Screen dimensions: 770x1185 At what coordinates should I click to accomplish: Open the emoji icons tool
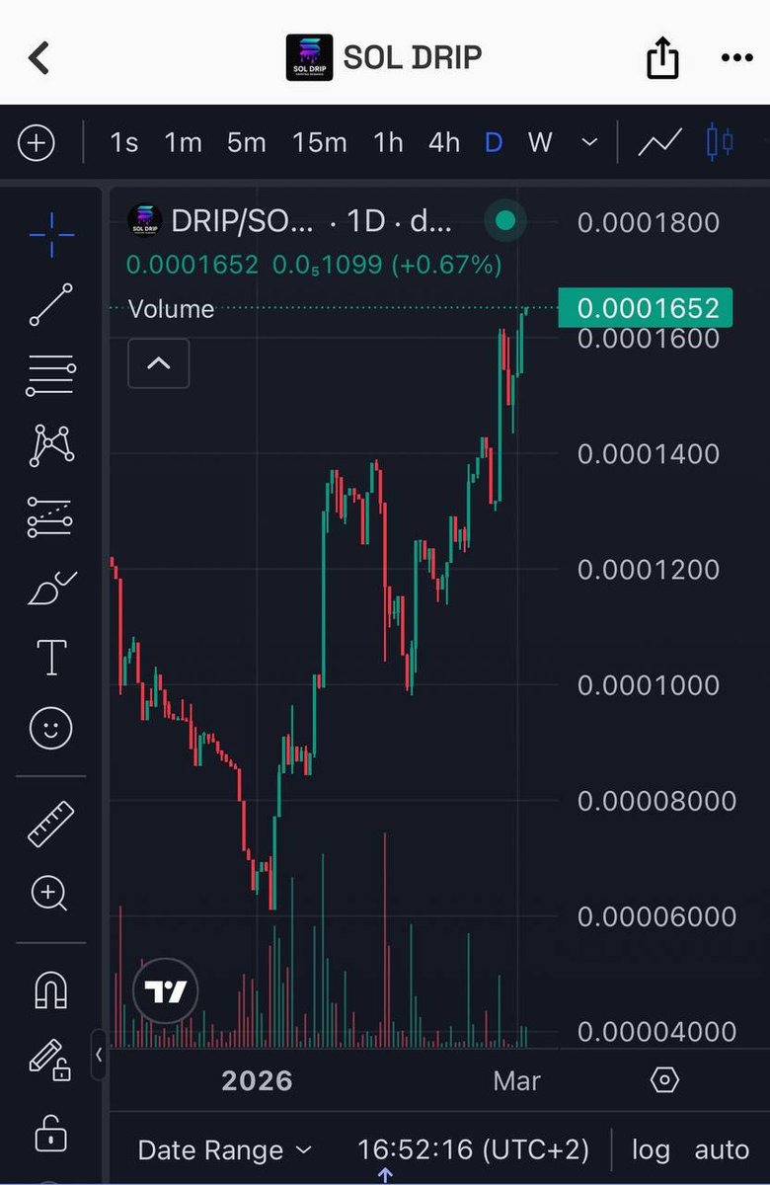coord(51,730)
